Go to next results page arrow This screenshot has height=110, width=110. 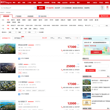[x=79, y=38]
